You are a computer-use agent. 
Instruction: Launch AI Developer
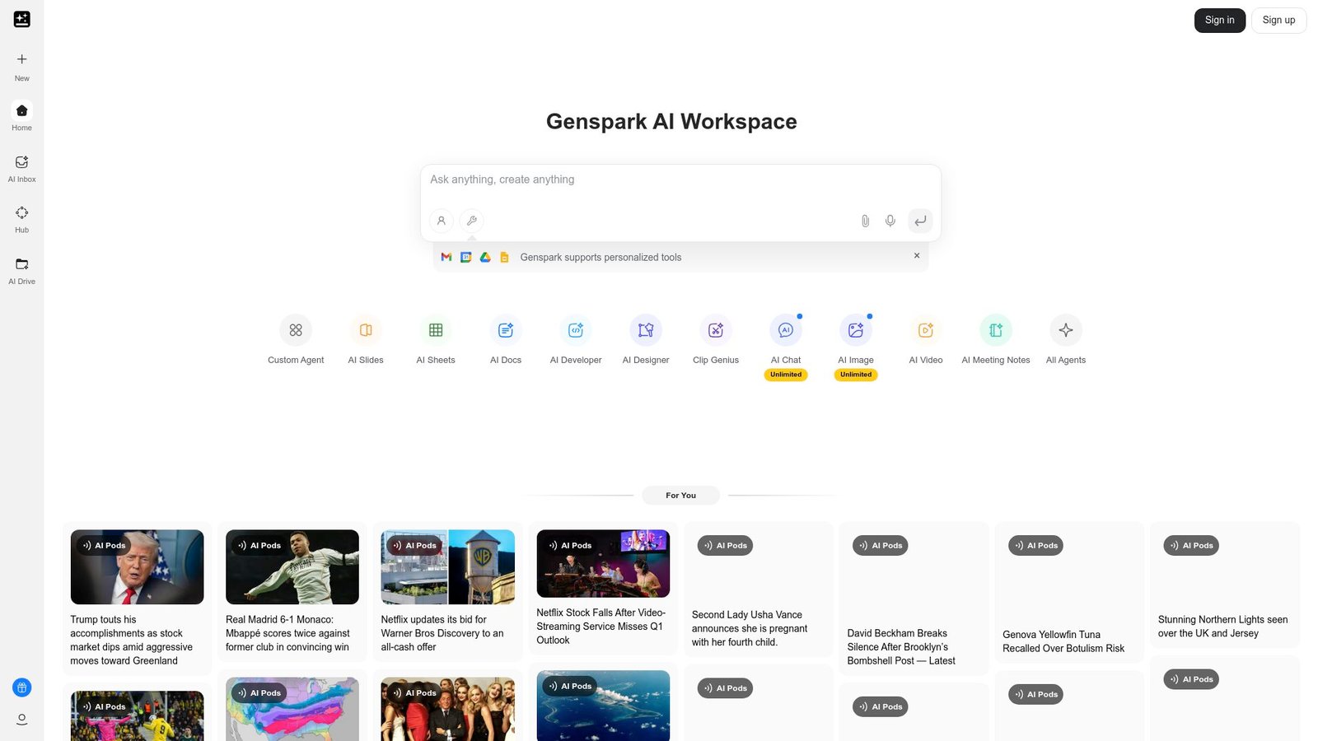coord(575,338)
